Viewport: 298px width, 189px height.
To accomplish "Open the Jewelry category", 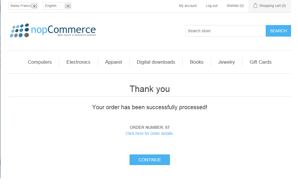I will click(226, 62).
